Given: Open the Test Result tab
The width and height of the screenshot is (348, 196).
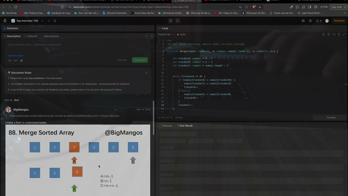Looking at the screenshot, I should 185,126.
